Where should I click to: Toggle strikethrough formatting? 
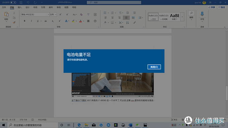[x=46, y=21]
